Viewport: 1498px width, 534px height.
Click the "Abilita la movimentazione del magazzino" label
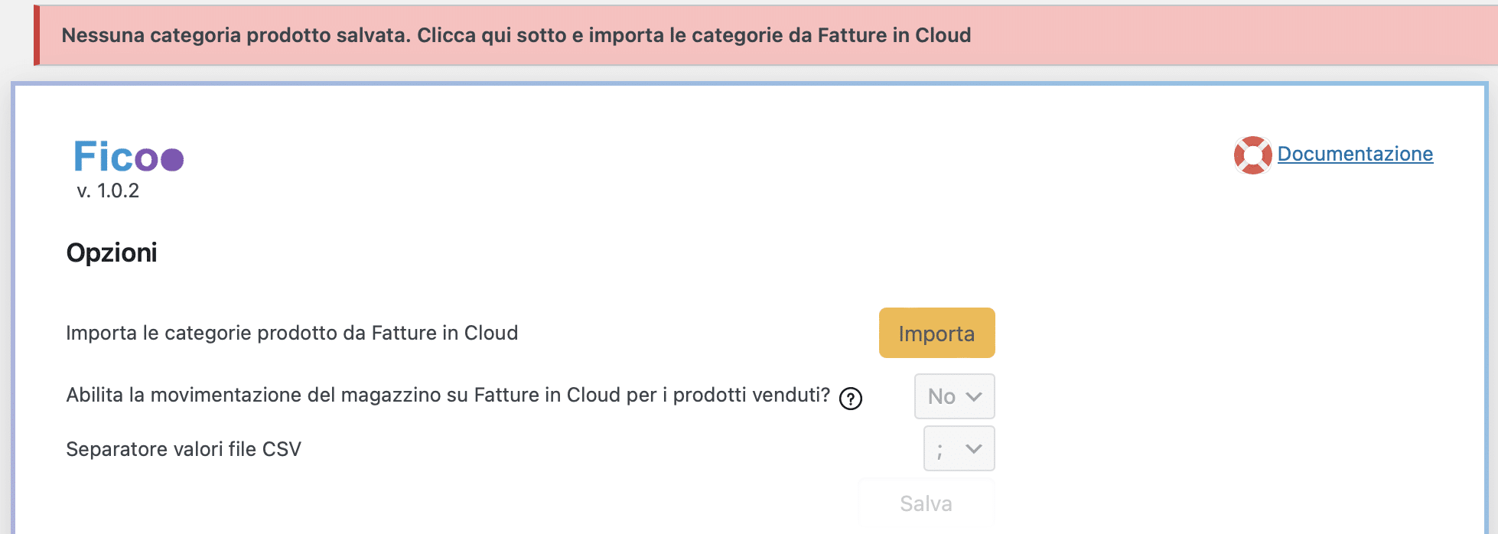point(448,395)
